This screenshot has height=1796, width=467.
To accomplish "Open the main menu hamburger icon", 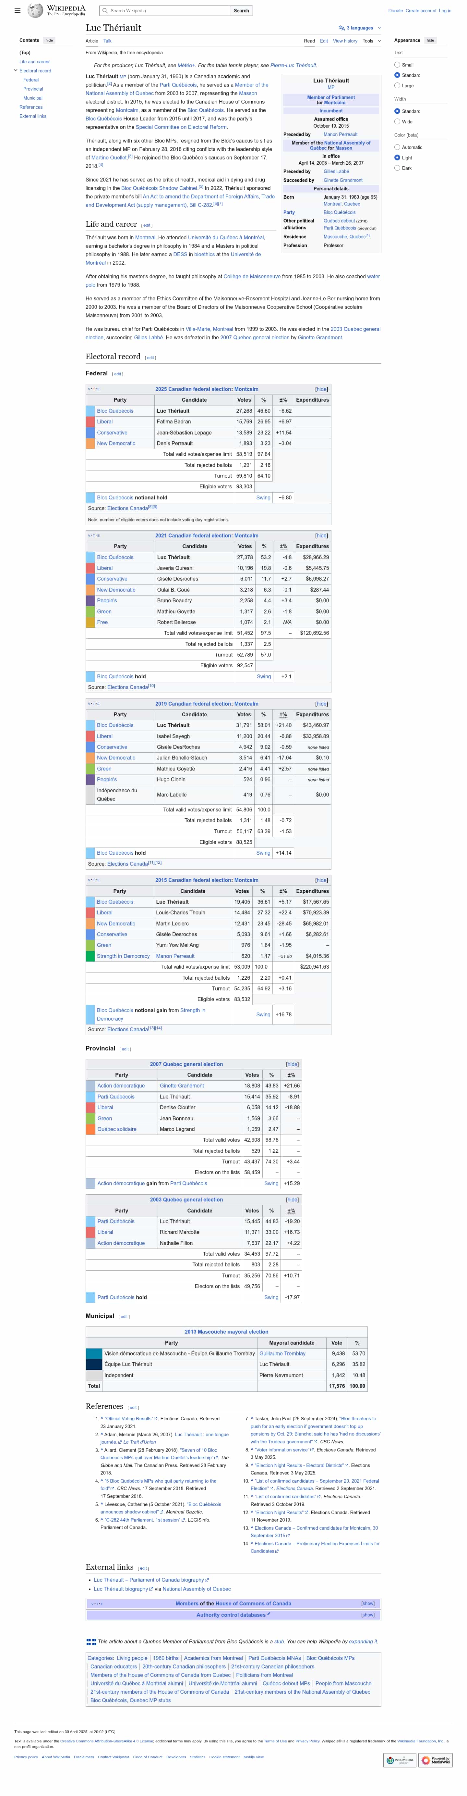I will click(18, 10).
